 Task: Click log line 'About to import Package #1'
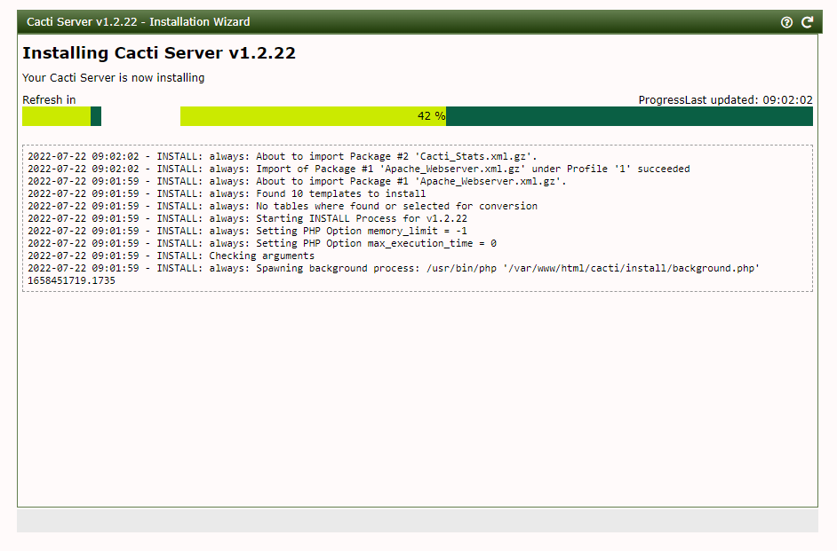297,181
